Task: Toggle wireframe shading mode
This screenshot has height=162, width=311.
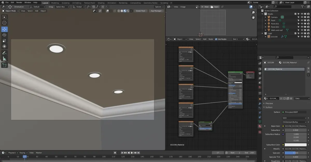Action: click(x=118, y=11)
